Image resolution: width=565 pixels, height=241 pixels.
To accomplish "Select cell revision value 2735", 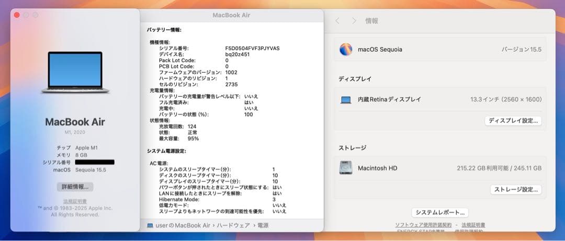I will (x=231, y=84).
